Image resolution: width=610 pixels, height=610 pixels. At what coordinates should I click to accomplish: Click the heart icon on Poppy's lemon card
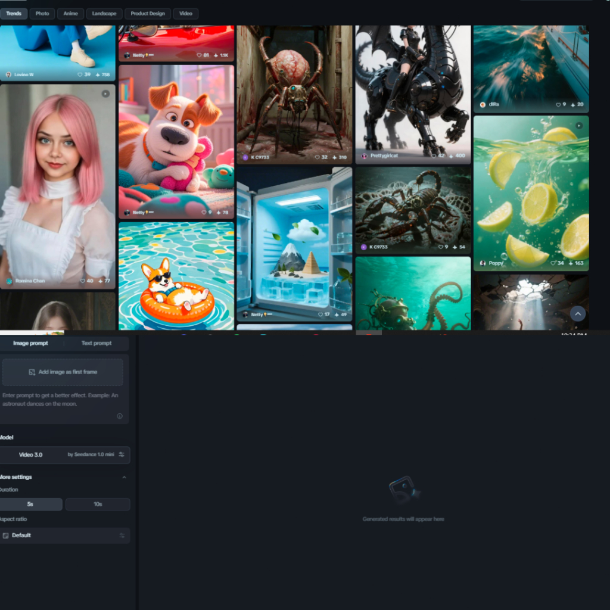coord(553,263)
